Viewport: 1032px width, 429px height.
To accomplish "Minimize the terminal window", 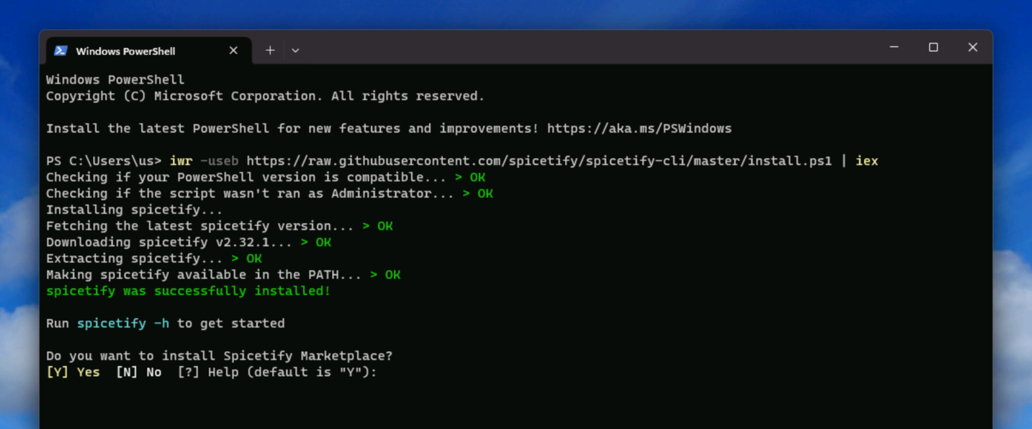I will click(x=894, y=47).
